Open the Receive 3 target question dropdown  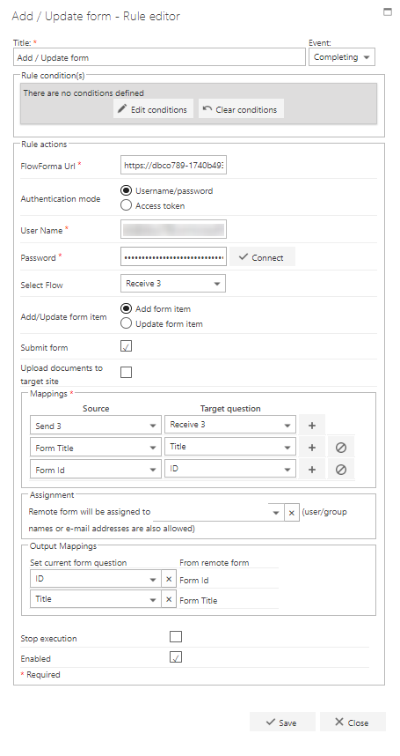pos(230,425)
